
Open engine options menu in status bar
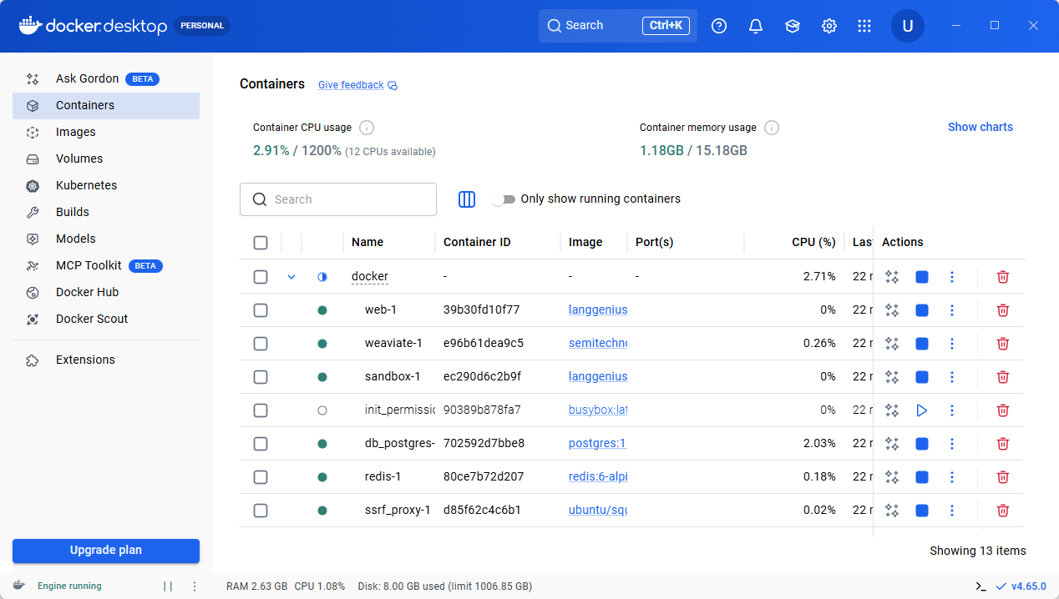click(x=195, y=586)
